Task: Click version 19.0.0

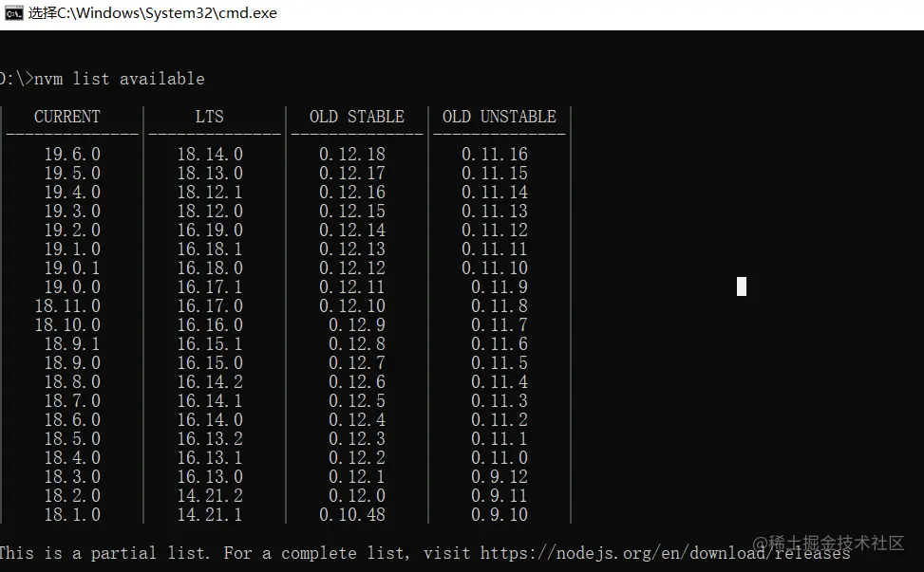Action: coord(72,286)
